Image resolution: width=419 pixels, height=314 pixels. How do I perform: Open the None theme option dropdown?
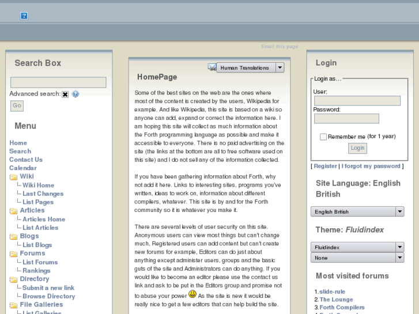click(357, 258)
